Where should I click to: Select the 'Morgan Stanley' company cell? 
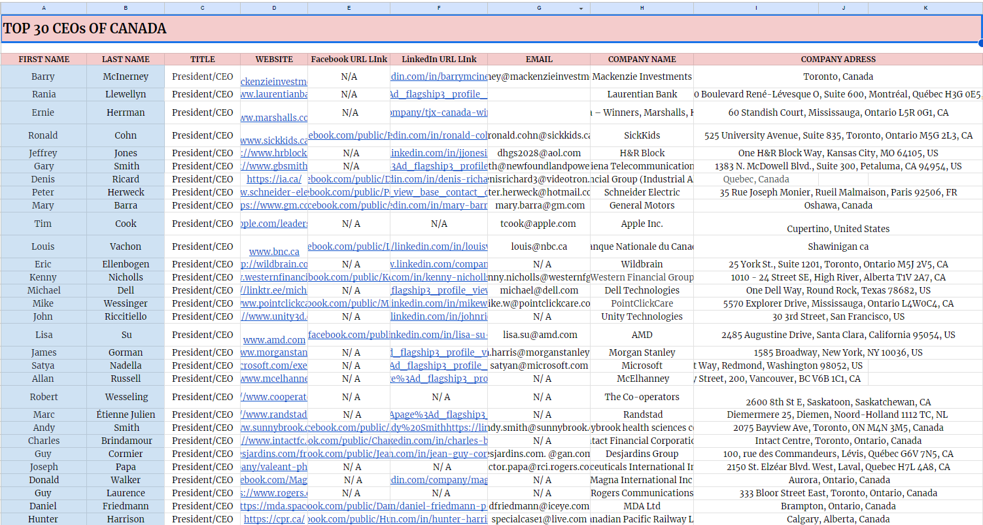[x=642, y=352]
